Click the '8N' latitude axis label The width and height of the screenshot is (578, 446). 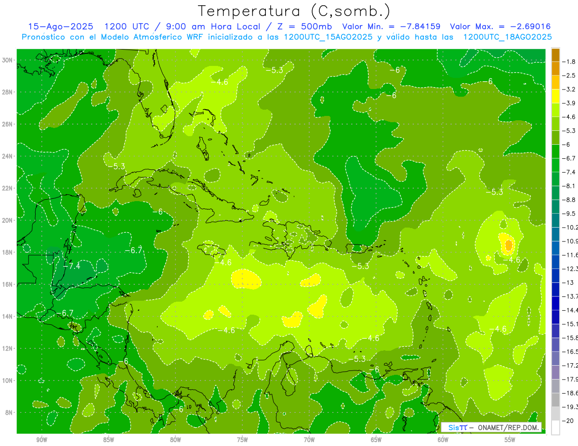pos(9,412)
